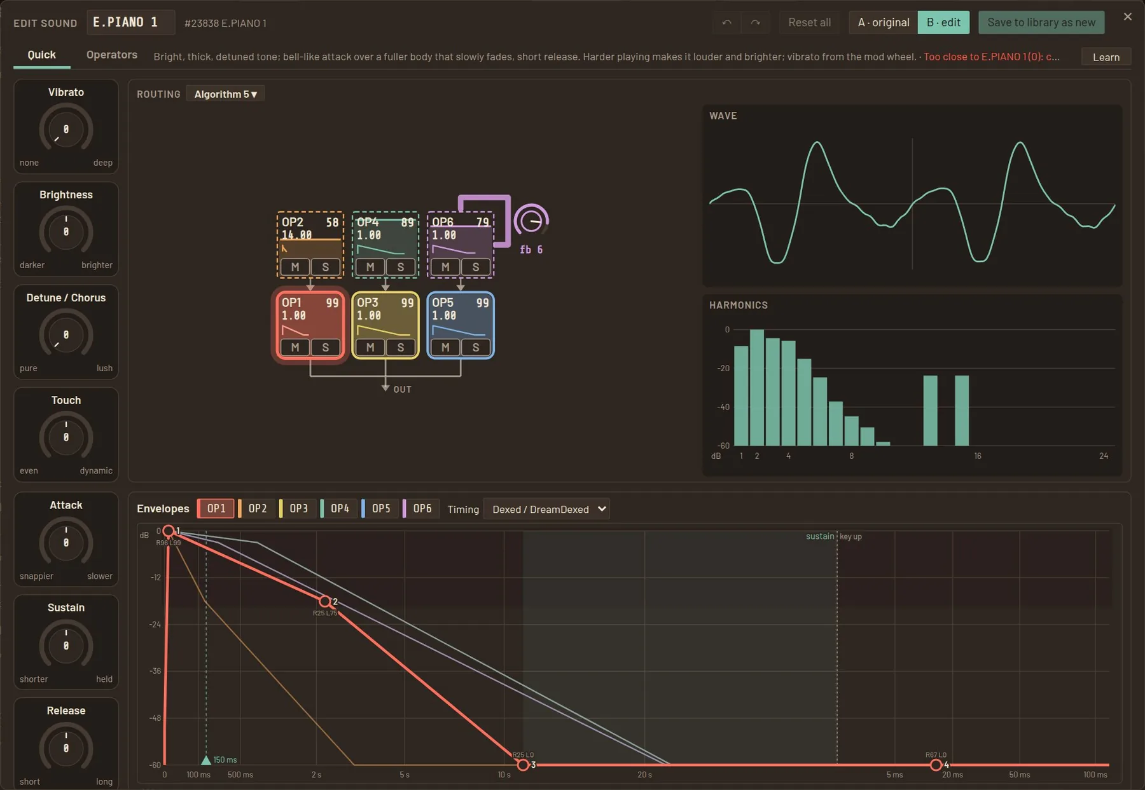Click the 150 ms time marker triangle
The image size is (1145, 790).
205,759
